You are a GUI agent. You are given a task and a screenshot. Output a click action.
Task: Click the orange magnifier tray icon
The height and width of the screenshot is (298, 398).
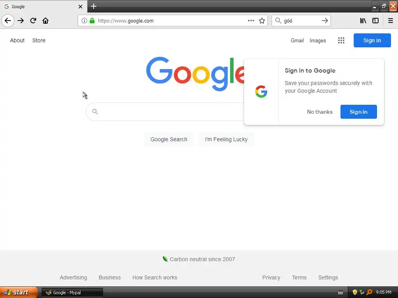[x=369, y=292]
